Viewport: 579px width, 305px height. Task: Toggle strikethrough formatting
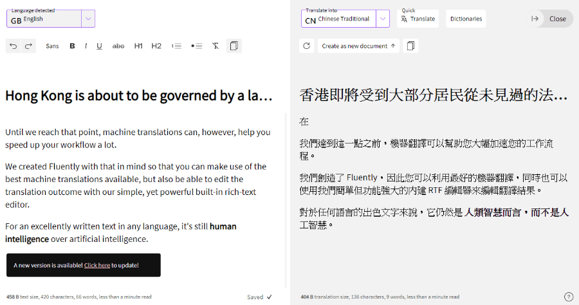point(118,46)
